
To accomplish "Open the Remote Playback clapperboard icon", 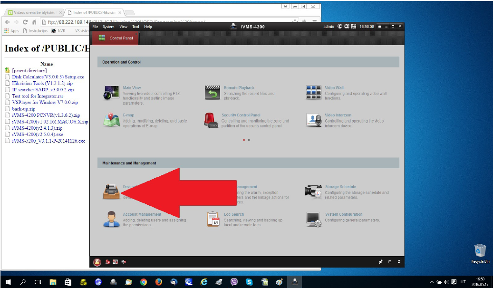I will pos(213,93).
